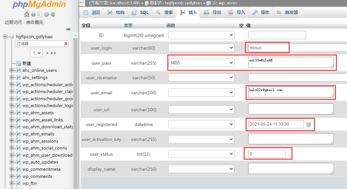Open calendar picker for user_registered
This screenshot has width=347, height=189.
click(x=309, y=125)
